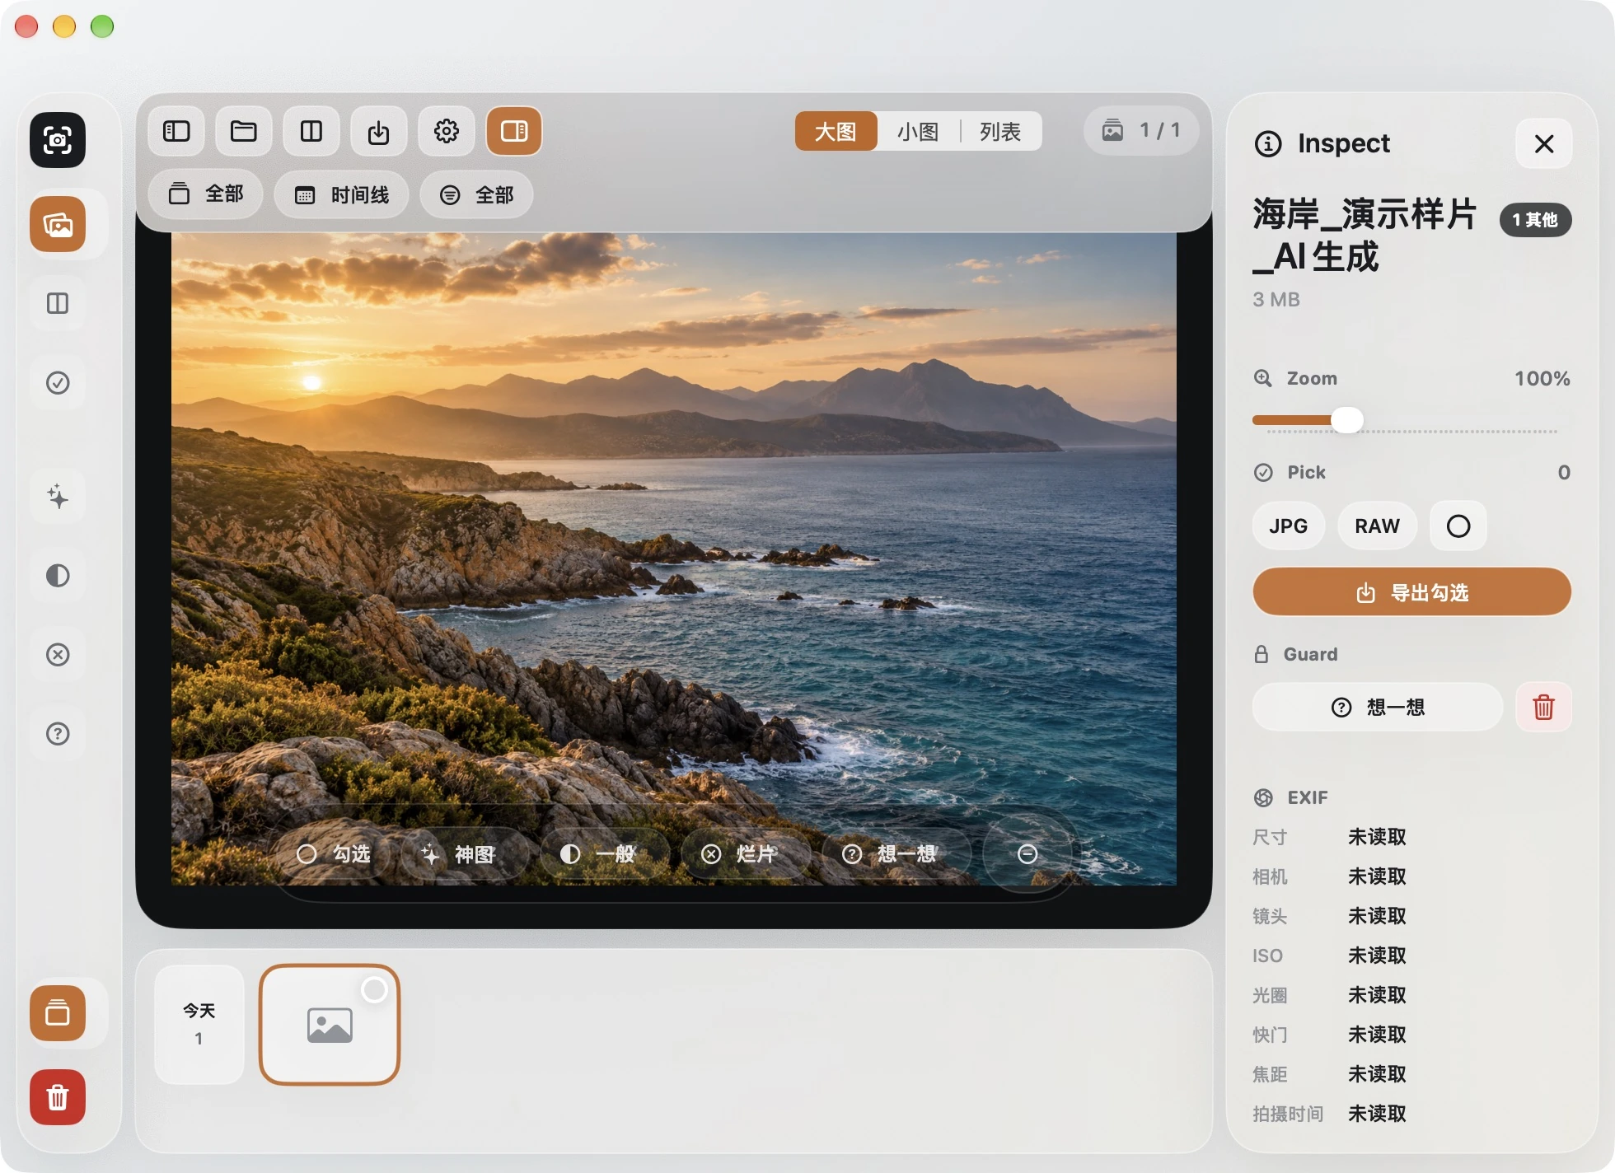Click the macOS green fullscreen button
The image size is (1615, 1173).
102,26
